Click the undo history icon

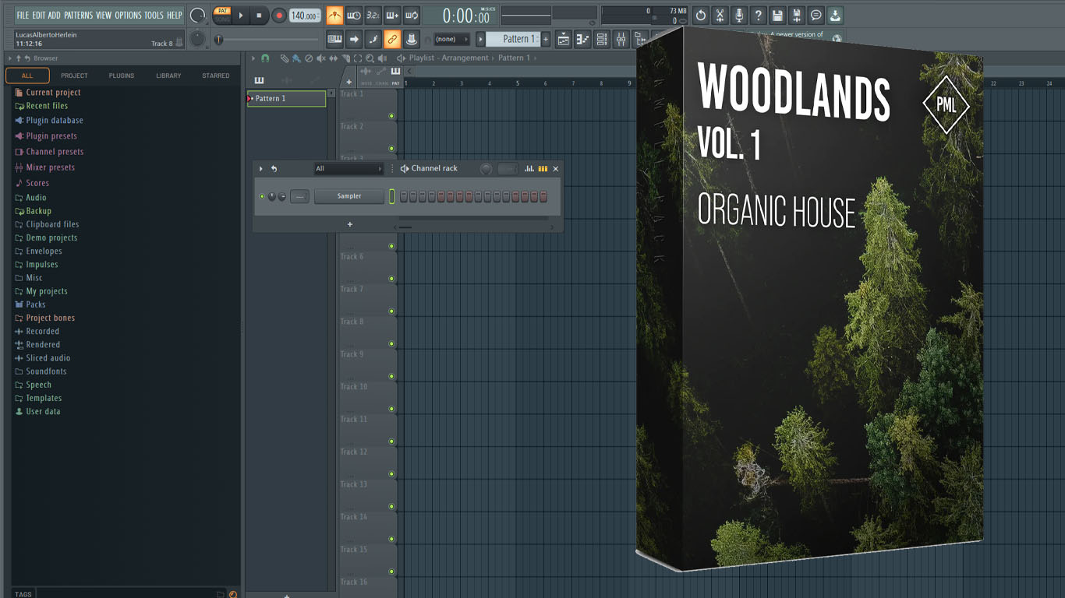701,16
